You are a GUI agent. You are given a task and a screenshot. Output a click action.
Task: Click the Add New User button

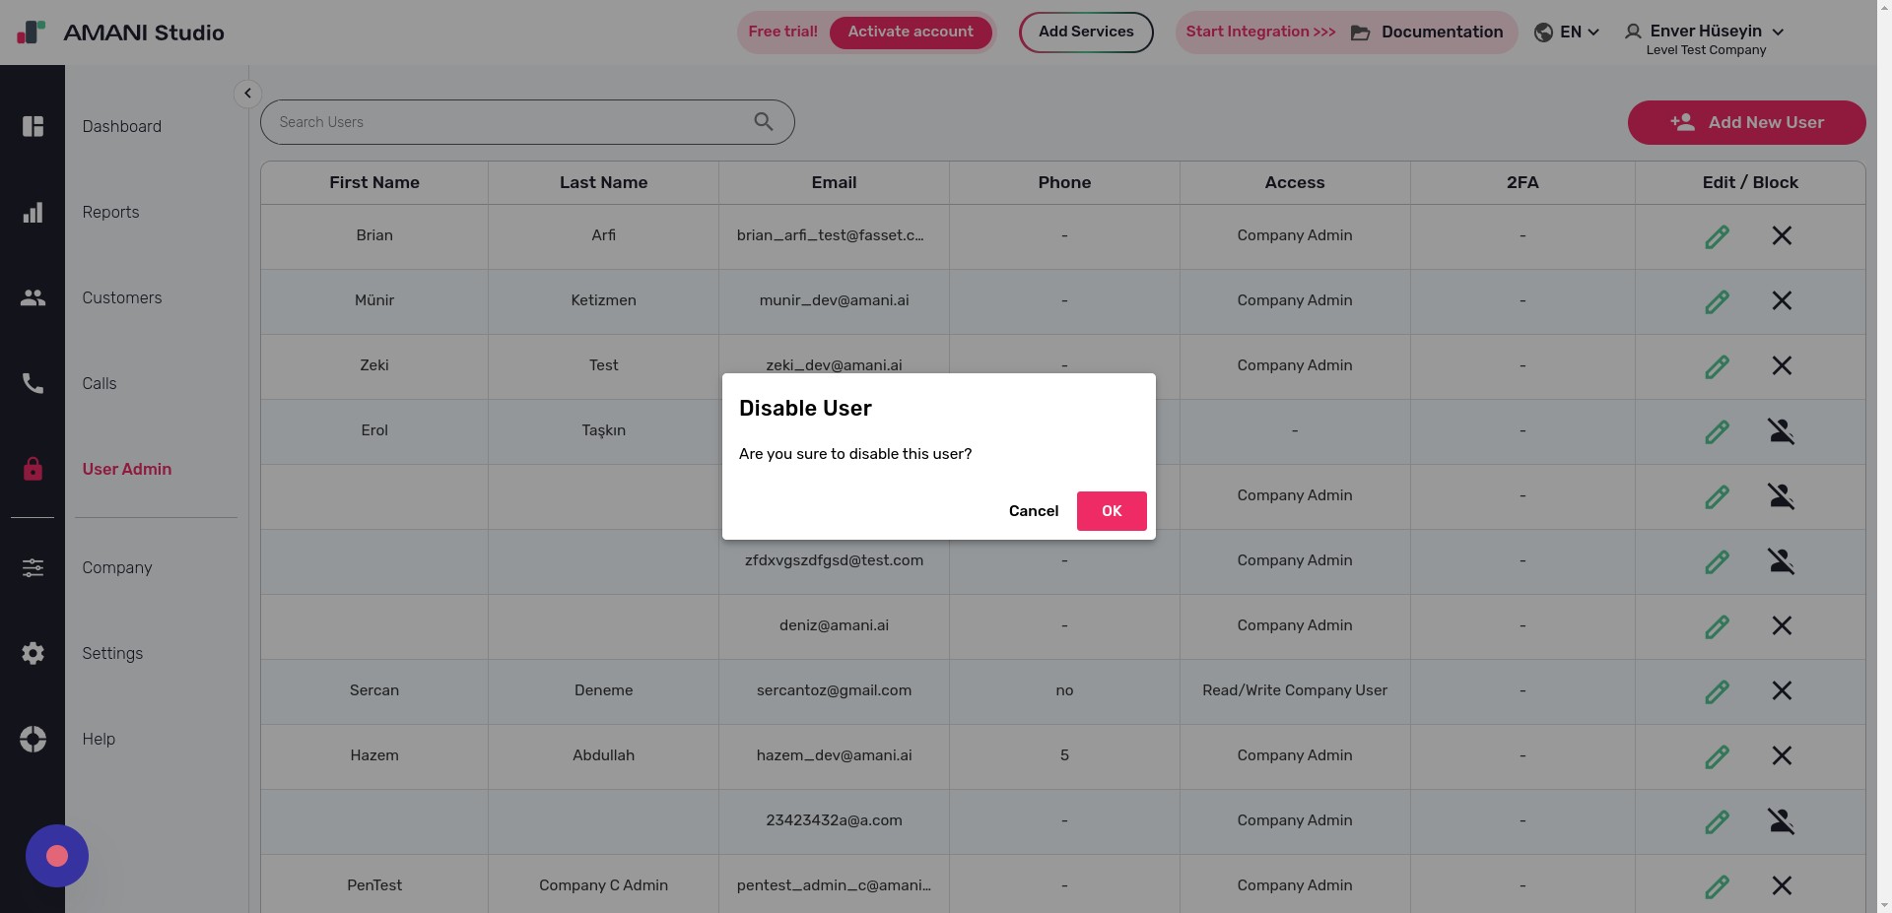tap(1746, 123)
